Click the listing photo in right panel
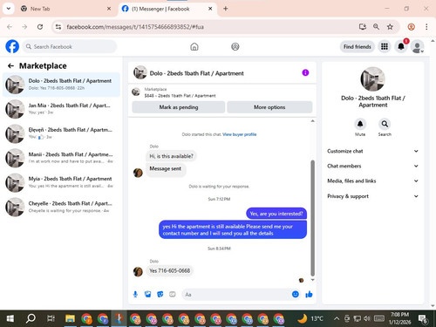 tap(373, 79)
